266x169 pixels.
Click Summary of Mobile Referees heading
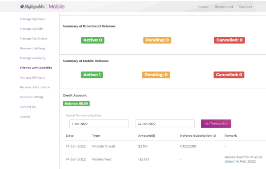tap(85, 61)
